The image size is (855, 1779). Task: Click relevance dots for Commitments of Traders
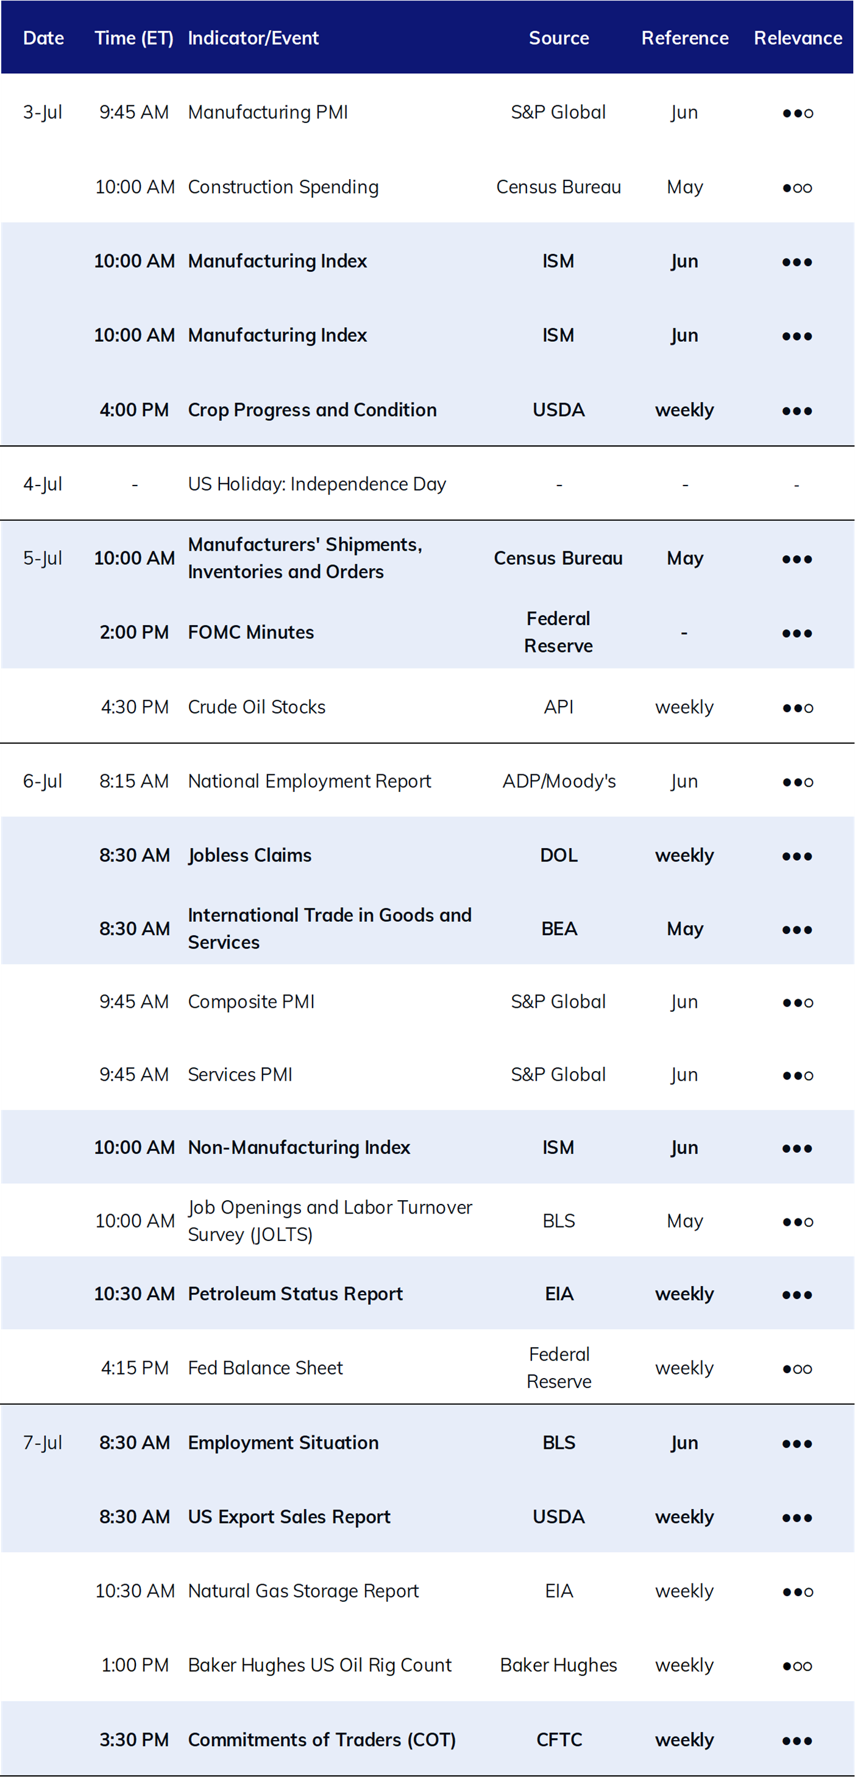coord(797,1741)
